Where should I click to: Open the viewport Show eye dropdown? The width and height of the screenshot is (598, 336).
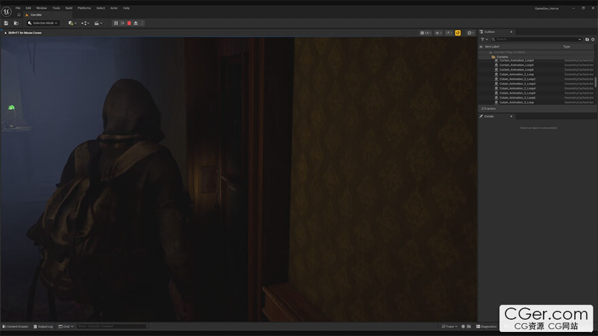point(438,33)
